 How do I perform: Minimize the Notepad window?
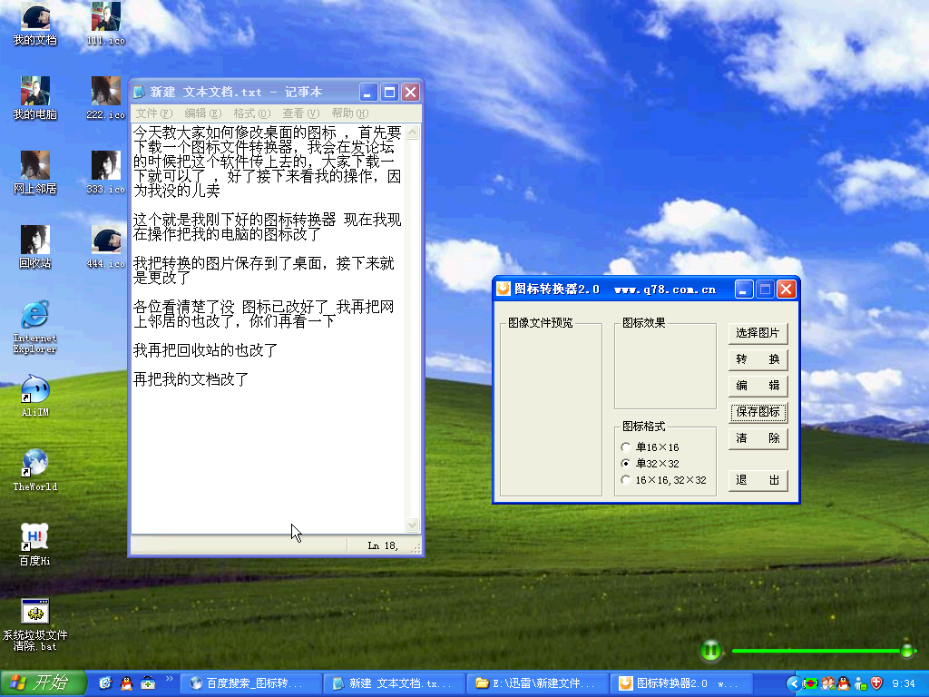point(368,92)
